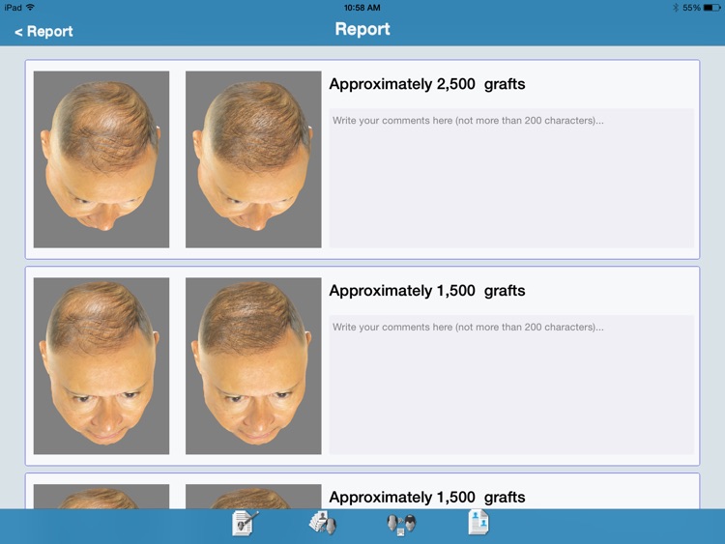
Task: Tap the 10:58 AM clock
Action: (362, 8)
